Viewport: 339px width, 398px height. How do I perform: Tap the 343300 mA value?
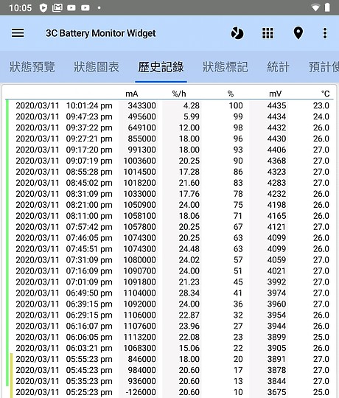[141, 105]
